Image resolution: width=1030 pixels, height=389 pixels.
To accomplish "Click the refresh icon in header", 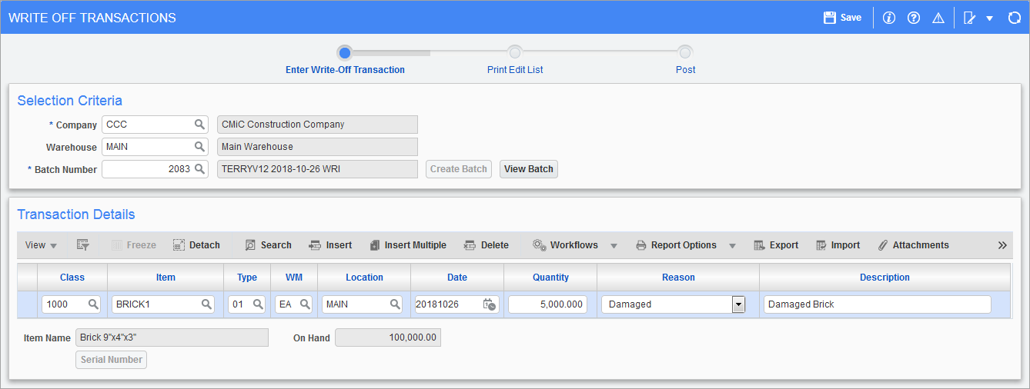I will (1015, 18).
